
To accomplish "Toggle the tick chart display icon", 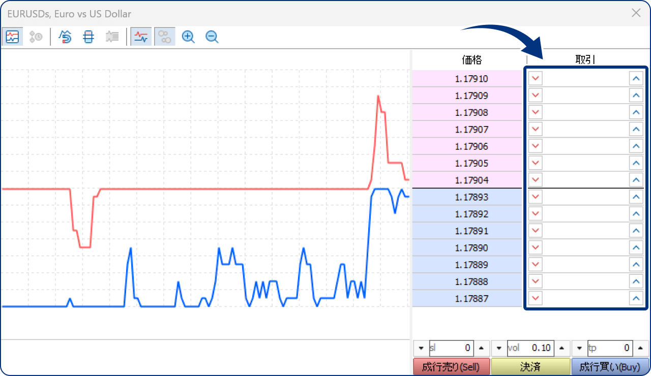I will pyautogui.click(x=12, y=37).
